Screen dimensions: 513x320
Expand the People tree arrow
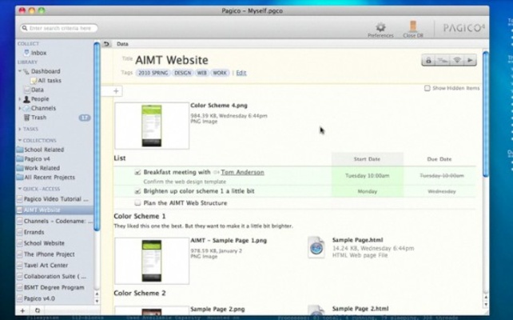coord(20,99)
